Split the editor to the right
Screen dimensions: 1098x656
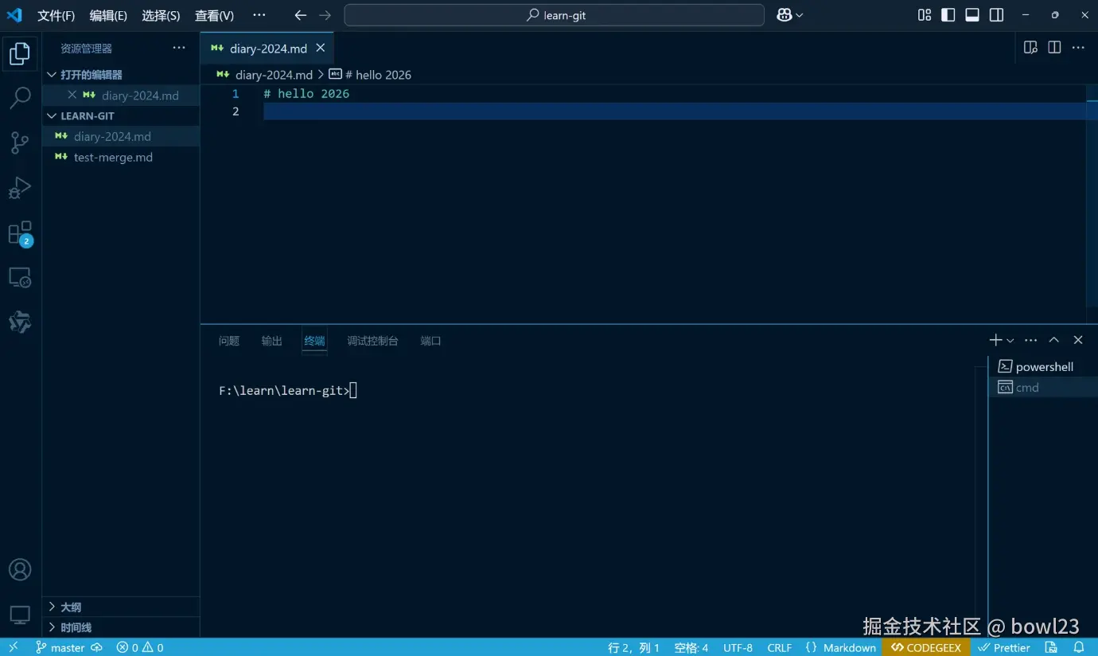pyautogui.click(x=1054, y=48)
